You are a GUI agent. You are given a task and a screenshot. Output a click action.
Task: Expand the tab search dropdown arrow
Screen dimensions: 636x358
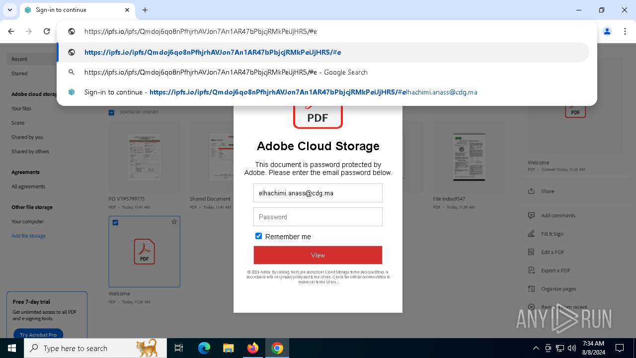9,10
